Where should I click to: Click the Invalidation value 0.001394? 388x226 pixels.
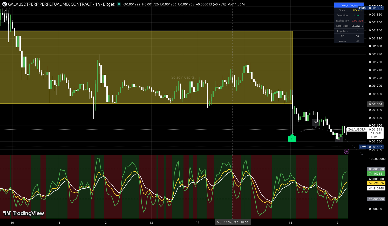[357, 21]
